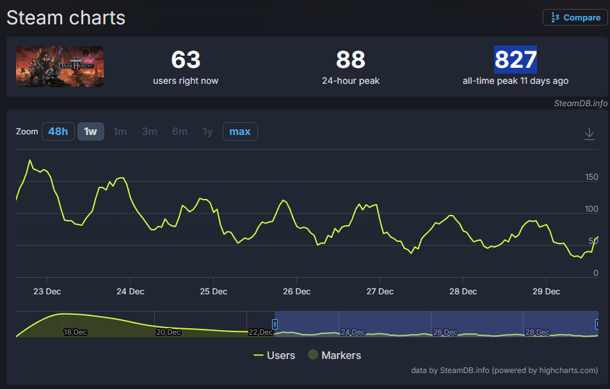Select the 1y zoom option
Screen dimensions: 610x389
click(208, 132)
